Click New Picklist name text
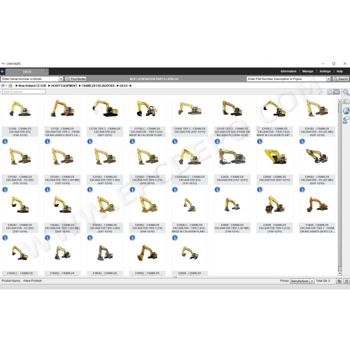Screen dimensions: 350x350 32,281
